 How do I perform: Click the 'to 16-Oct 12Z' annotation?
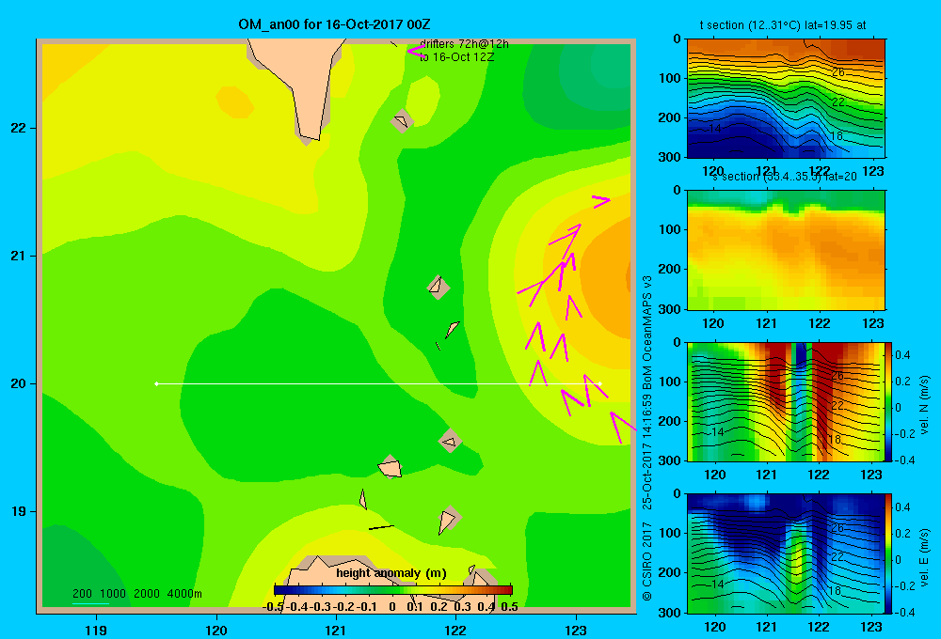coord(456,57)
